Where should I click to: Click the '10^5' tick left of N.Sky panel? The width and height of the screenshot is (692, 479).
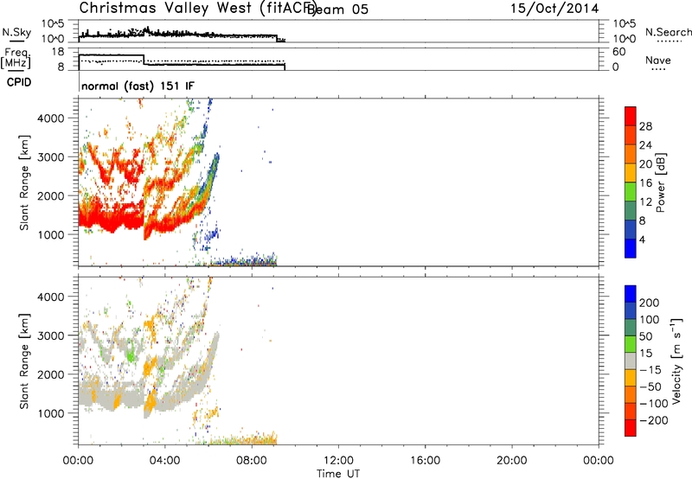pyautogui.click(x=53, y=23)
